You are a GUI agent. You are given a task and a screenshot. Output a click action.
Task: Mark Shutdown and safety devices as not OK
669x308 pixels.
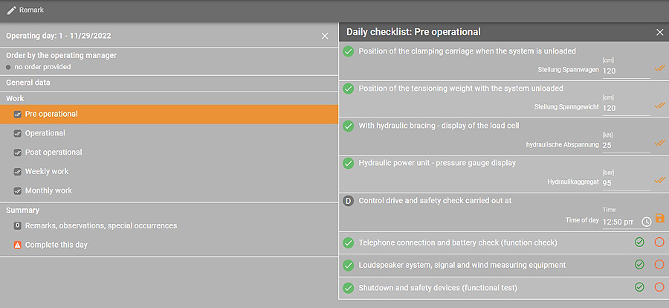659,287
